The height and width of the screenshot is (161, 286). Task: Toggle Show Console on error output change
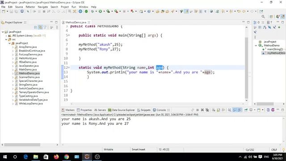tap(240, 110)
